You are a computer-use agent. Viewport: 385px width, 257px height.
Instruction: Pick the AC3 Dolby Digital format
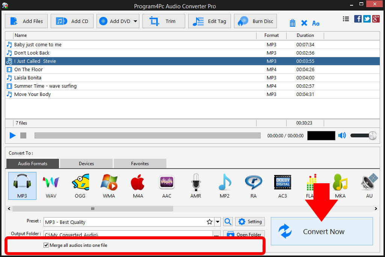click(x=282, y=184)
